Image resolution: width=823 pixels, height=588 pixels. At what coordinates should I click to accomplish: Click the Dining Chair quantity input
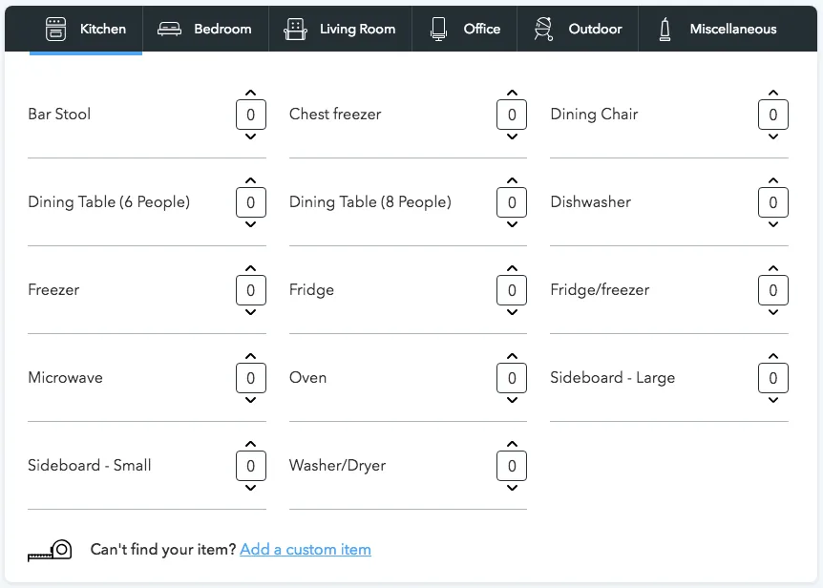pyautogui.click(x=773, y=115)
